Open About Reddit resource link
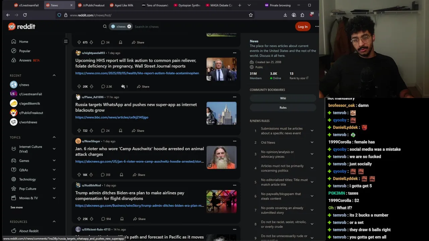429x241 pixels. tap(29, 231)
